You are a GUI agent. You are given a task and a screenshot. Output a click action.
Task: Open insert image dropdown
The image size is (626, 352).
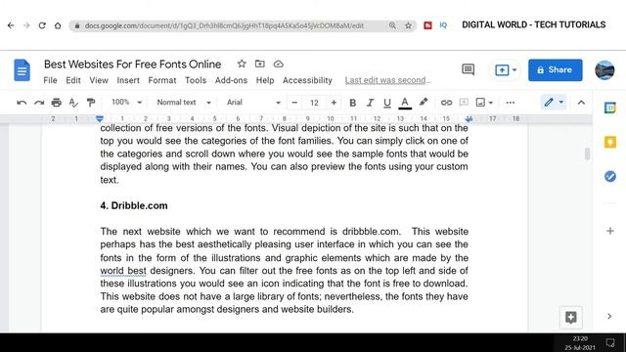point(484,103)
